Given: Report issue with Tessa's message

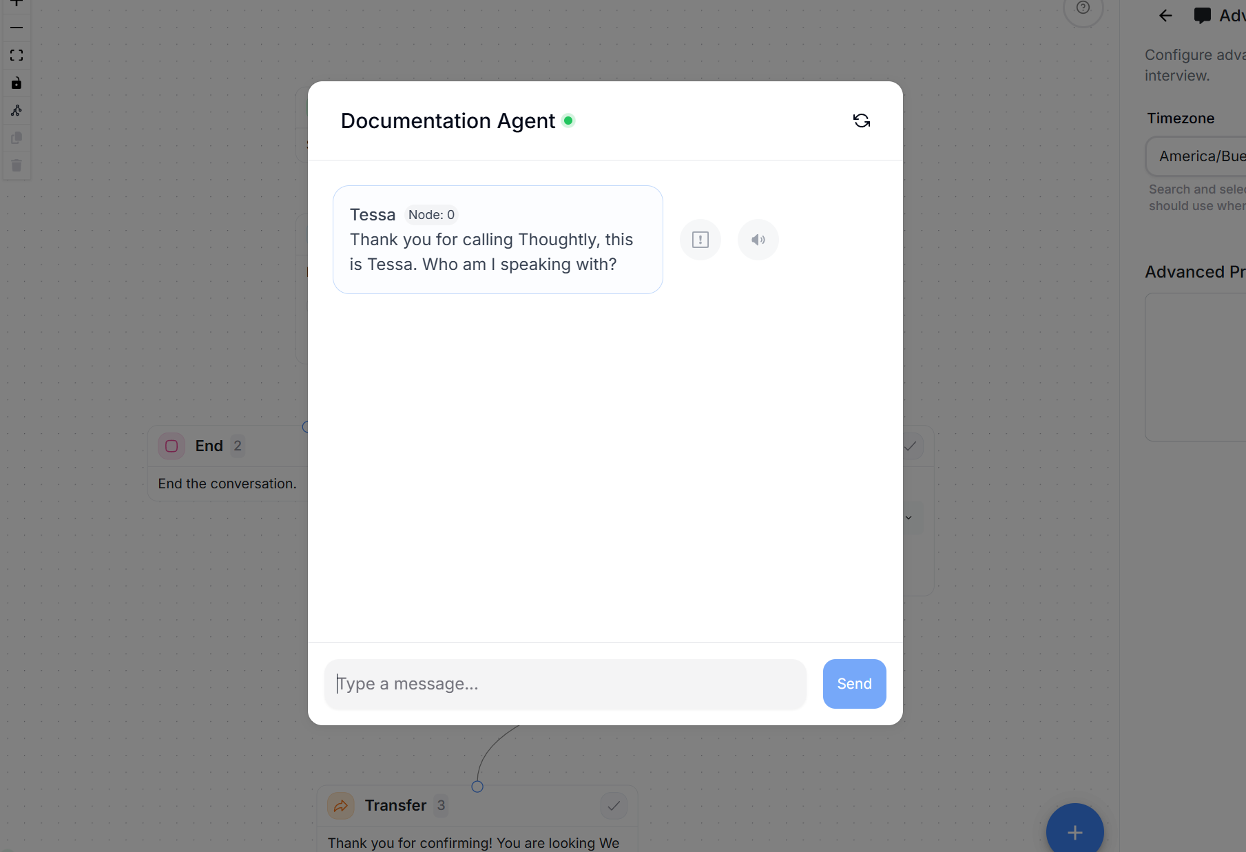Looking at the screenshot, I should [x=700, y=240].
